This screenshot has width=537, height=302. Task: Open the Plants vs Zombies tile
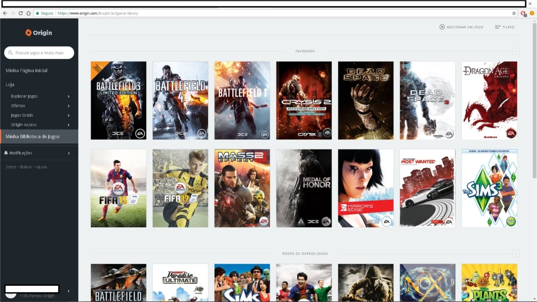click(489, 282)
